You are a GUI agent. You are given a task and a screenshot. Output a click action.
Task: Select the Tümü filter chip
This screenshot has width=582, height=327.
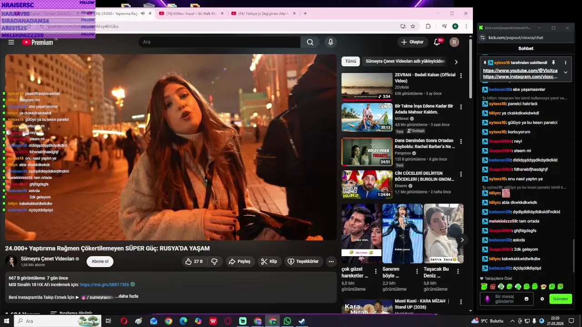[351, 61]
